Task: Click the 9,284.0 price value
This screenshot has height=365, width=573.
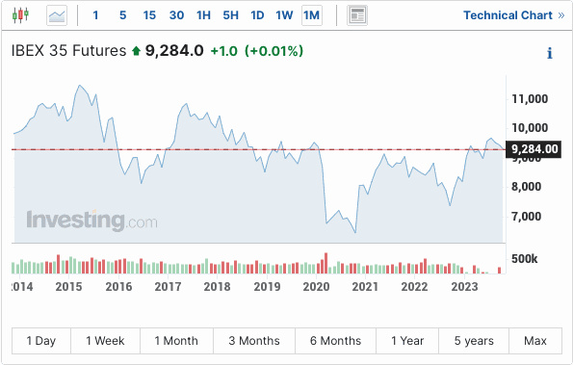Action: pos(174,51)
